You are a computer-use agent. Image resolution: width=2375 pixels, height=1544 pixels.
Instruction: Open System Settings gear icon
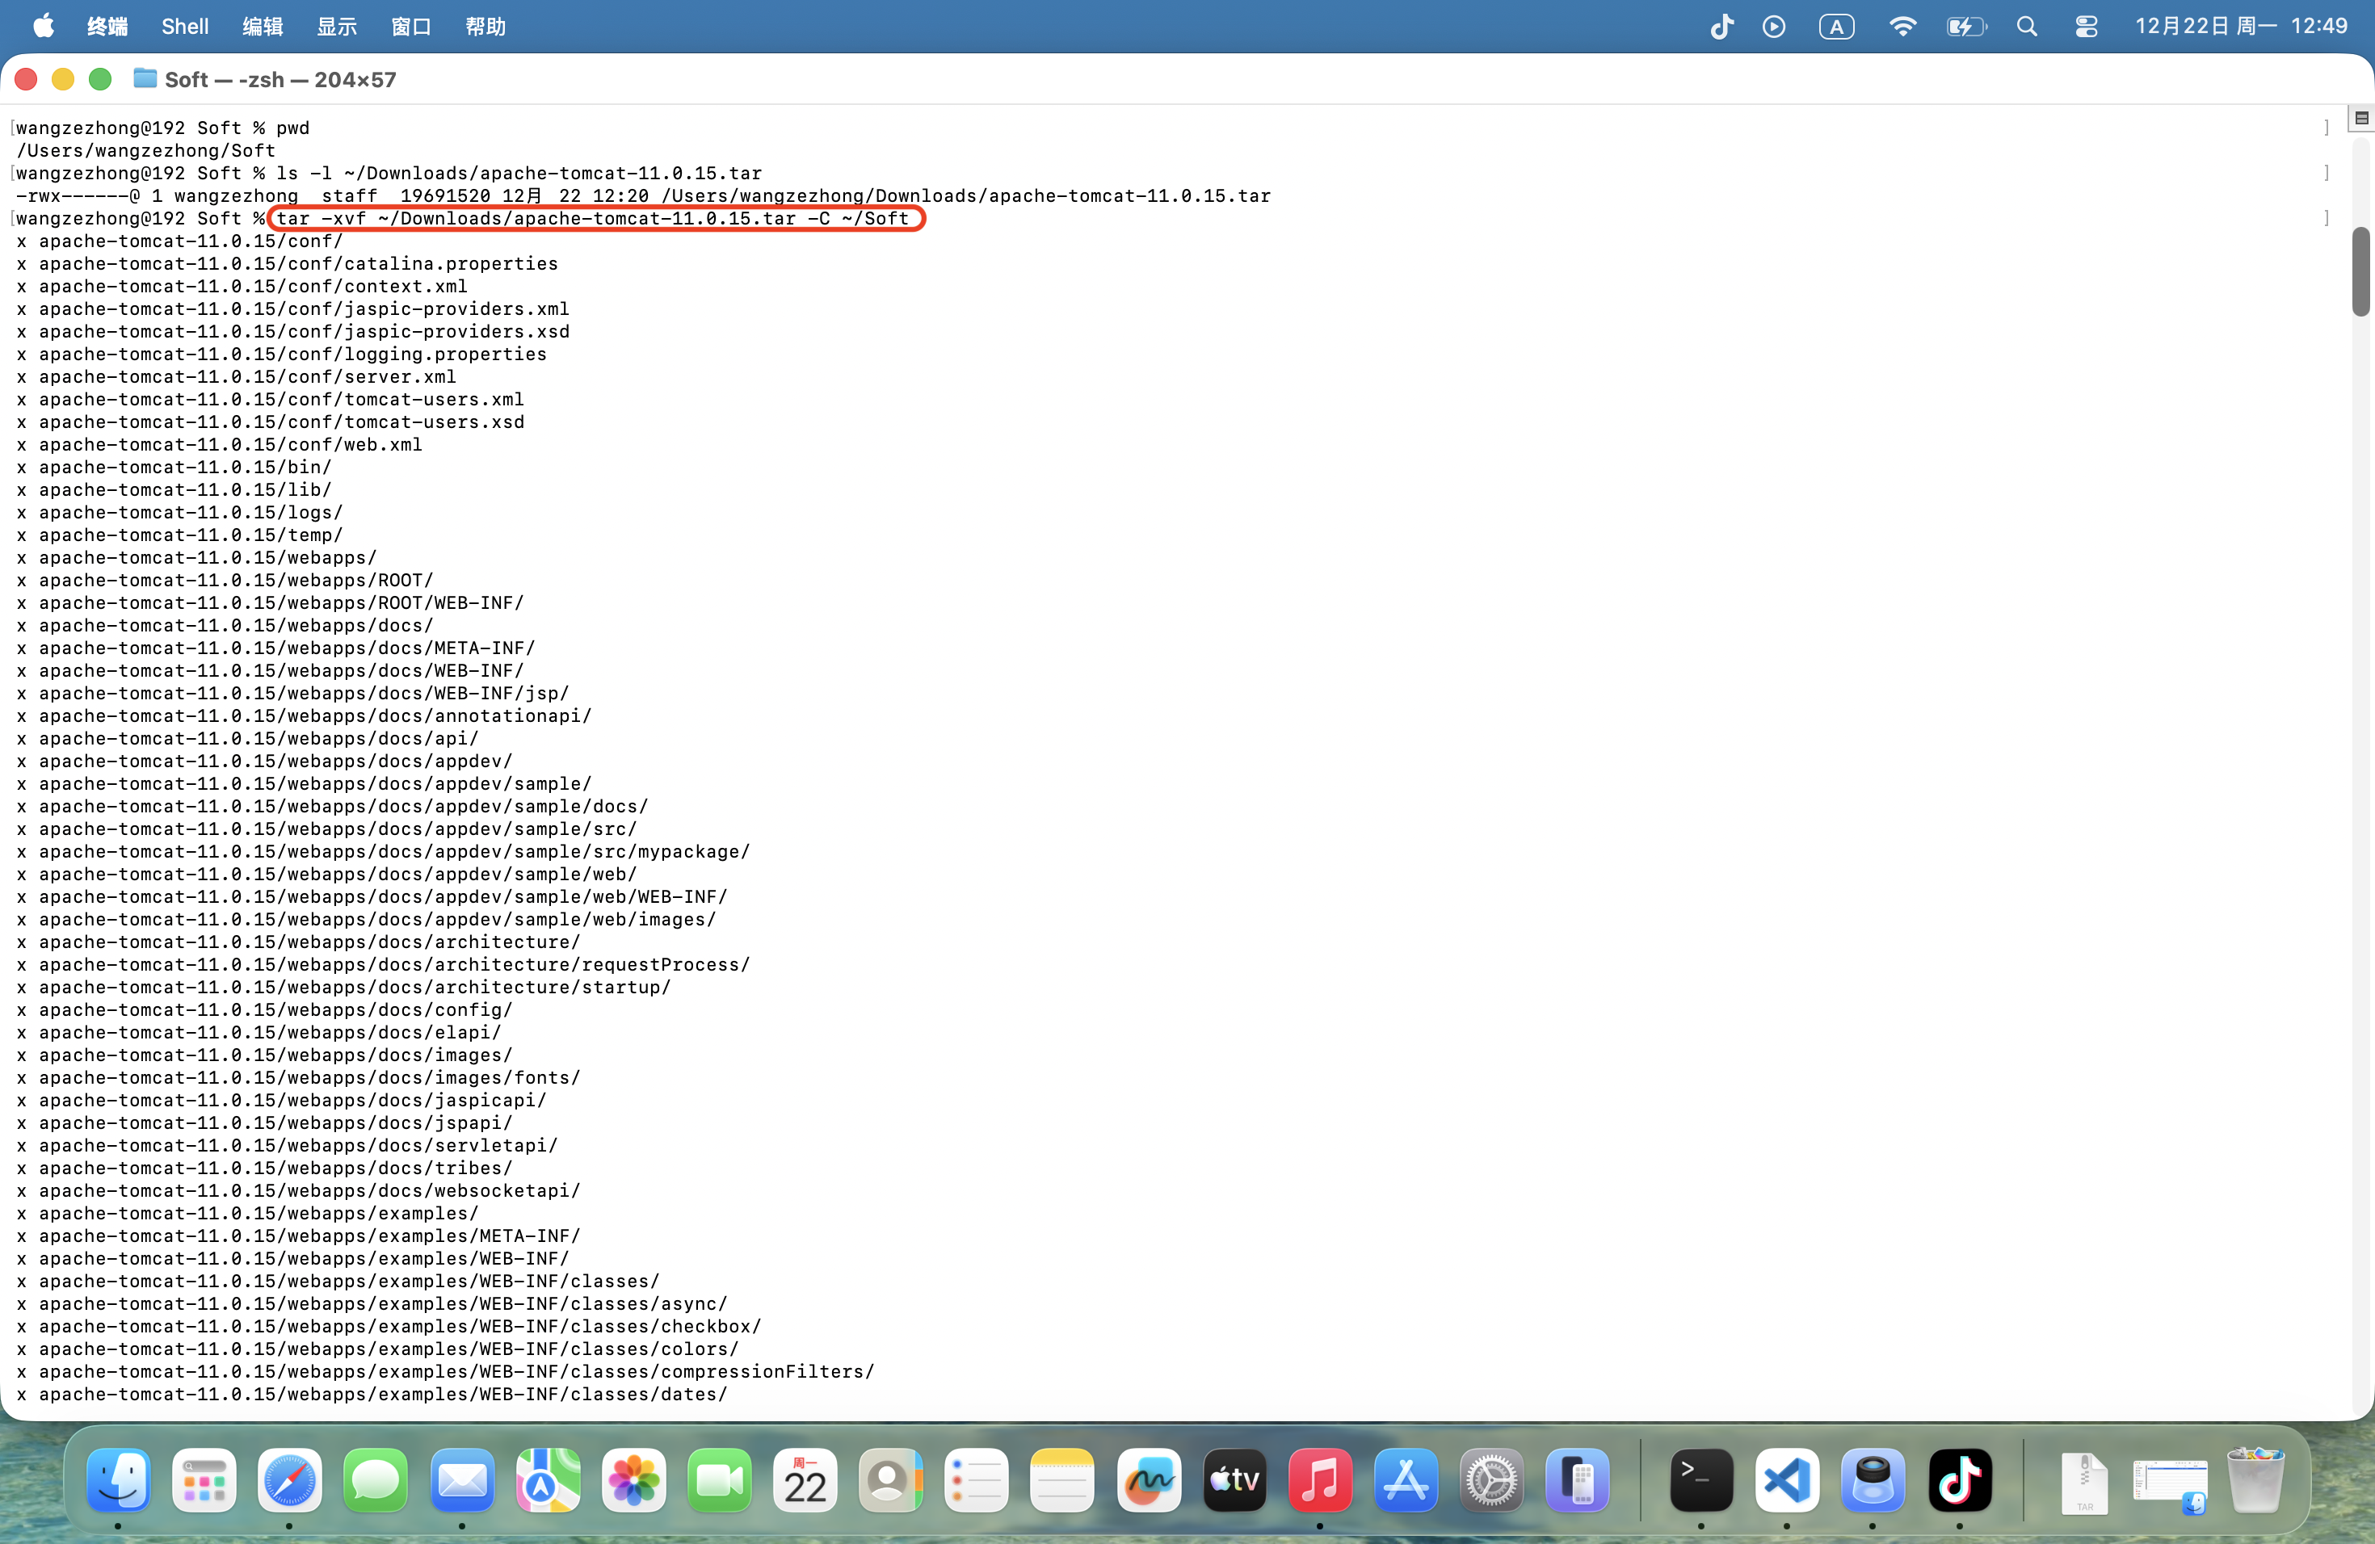pos(1491,1479)
